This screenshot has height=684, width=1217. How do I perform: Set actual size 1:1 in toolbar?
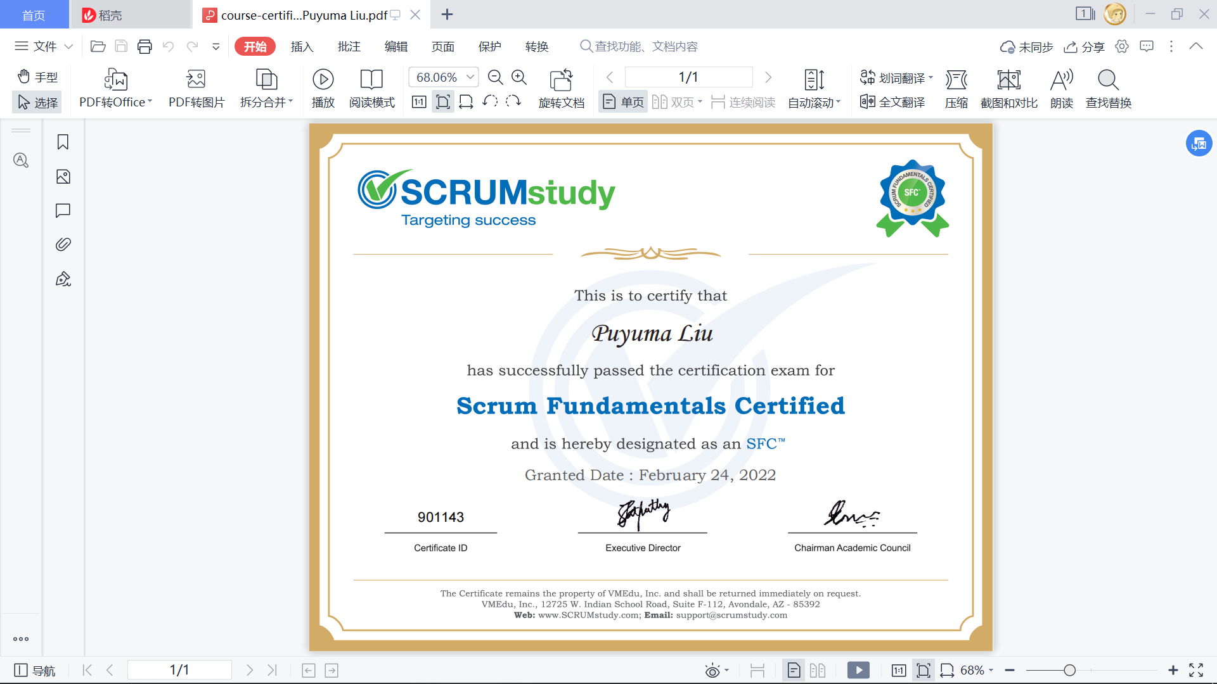click(x=419, y=102)
